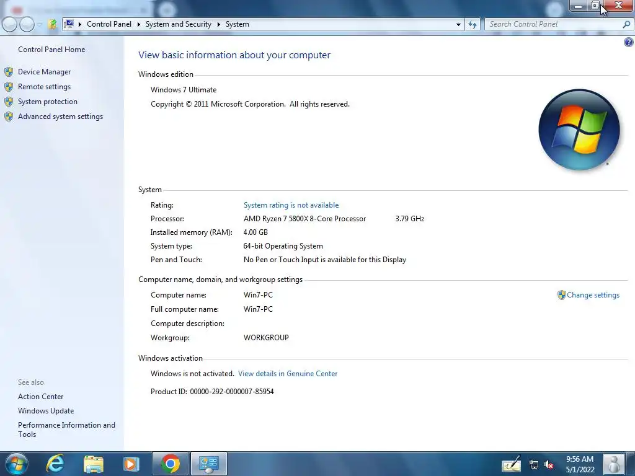Click the WORKGROUP value text
This screenshot has height=476, width=635.
pyautogui.click(x=266, y=338)
